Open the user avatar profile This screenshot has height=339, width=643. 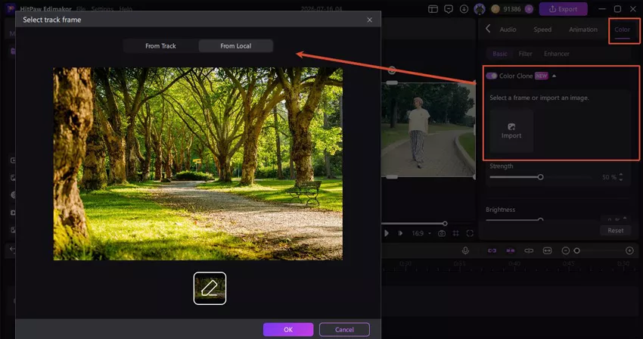point(480,9)
